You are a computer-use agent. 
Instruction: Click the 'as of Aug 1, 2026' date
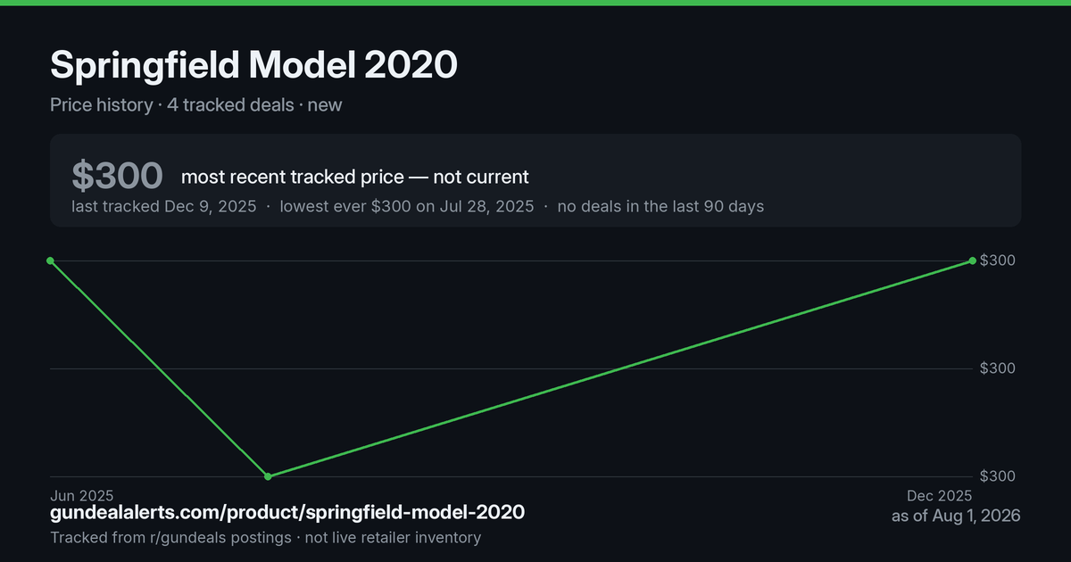pyautogui.click(x=956, y=516)
